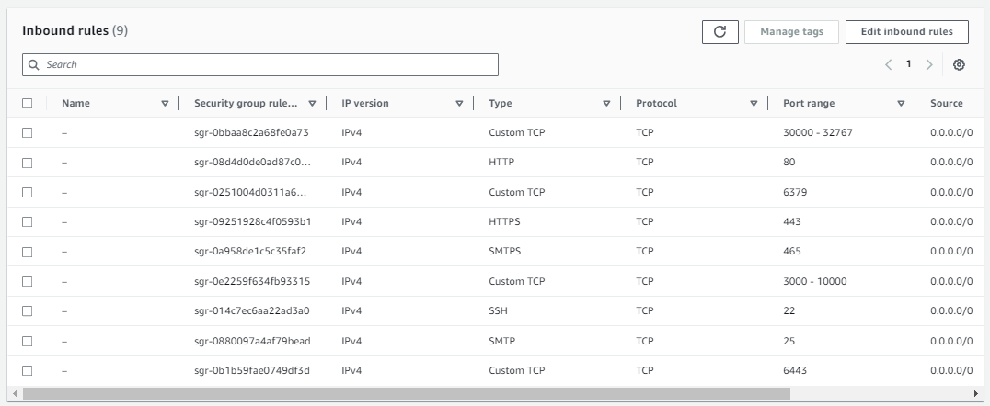Click the Port range column header
Image resolution: width=990 pixels, height=406 pixels.
click(x=808, y=104)
